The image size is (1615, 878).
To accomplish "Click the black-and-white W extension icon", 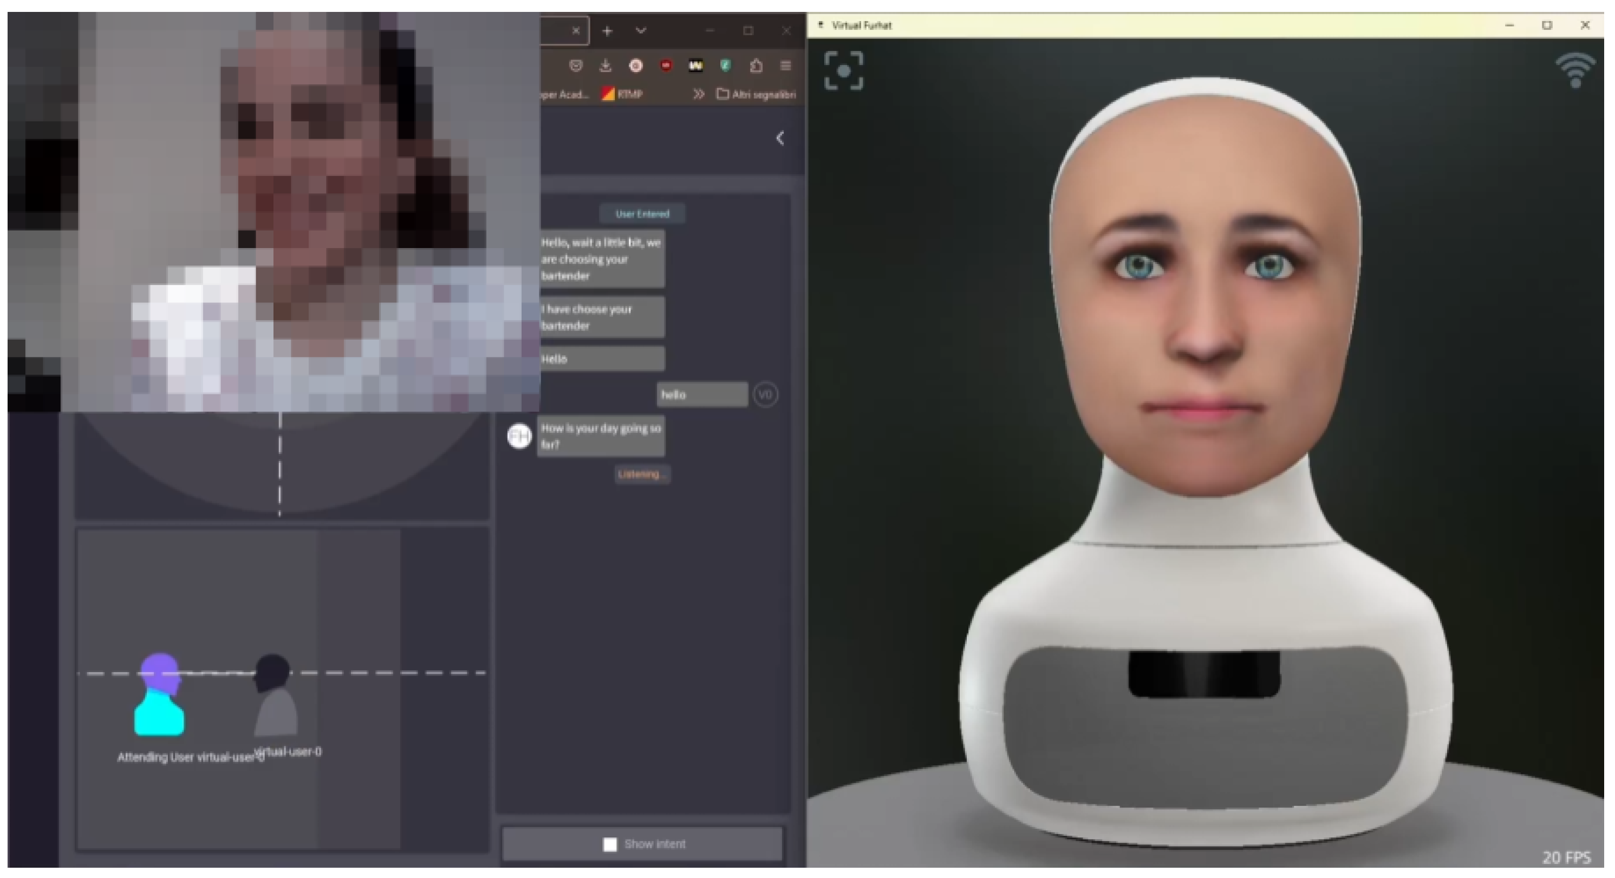I will (695, 66).
